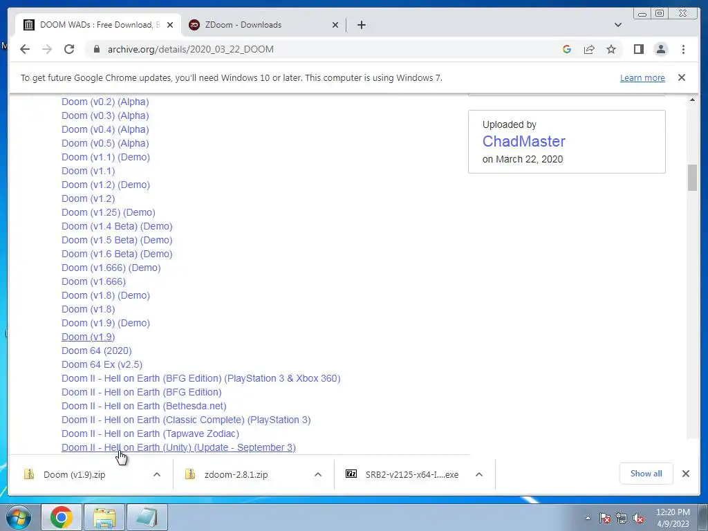
Task: Open Doom II Hell on Earth (Tapwave Zodiac)
Action: pos(150,434)
